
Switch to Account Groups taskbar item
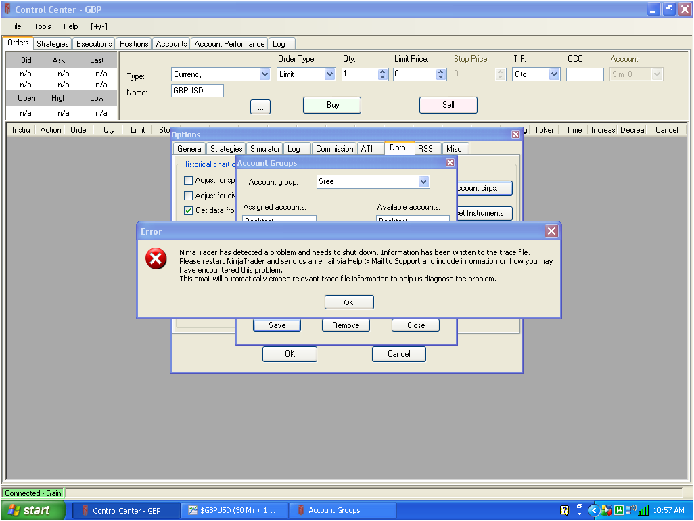[x=343, y=510]
